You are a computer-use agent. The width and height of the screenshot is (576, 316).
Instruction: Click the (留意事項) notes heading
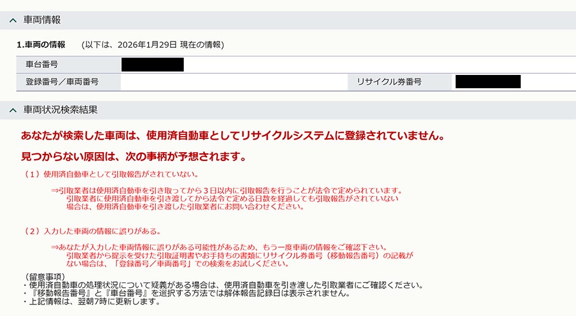tap(44, 277)
